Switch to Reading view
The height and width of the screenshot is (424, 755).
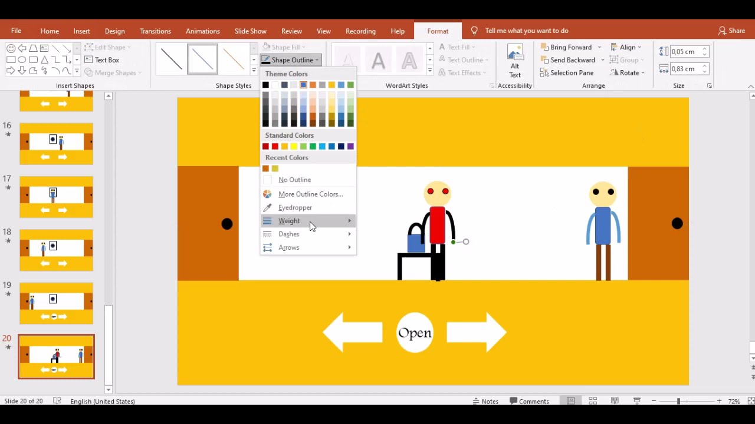[x=615, y=402]
